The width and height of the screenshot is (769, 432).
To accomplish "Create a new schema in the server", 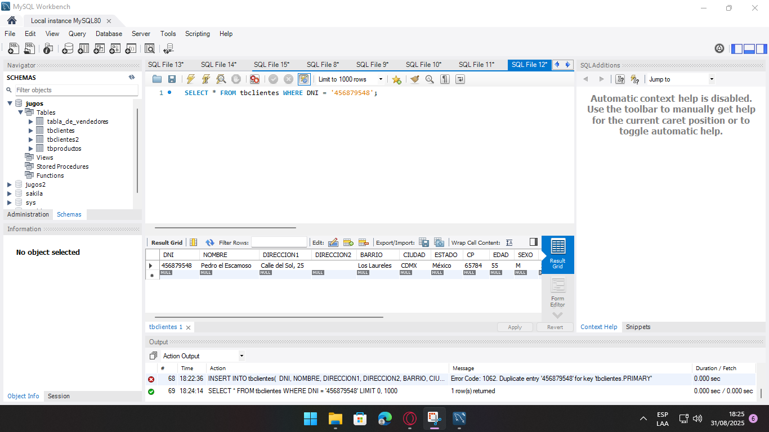I will pyautogui.click(x=68, y=49).
